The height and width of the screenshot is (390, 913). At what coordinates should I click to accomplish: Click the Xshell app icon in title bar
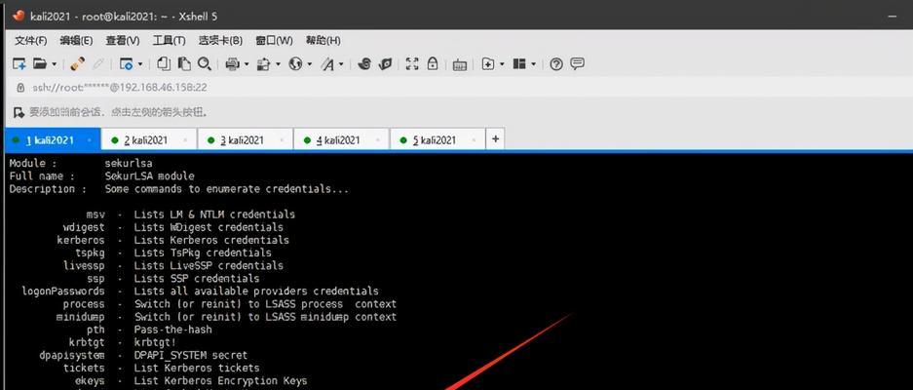pyautogui.click(x=19, y=16)
